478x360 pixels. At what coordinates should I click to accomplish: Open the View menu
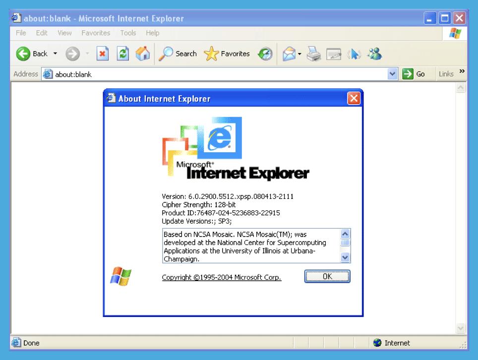64,33
